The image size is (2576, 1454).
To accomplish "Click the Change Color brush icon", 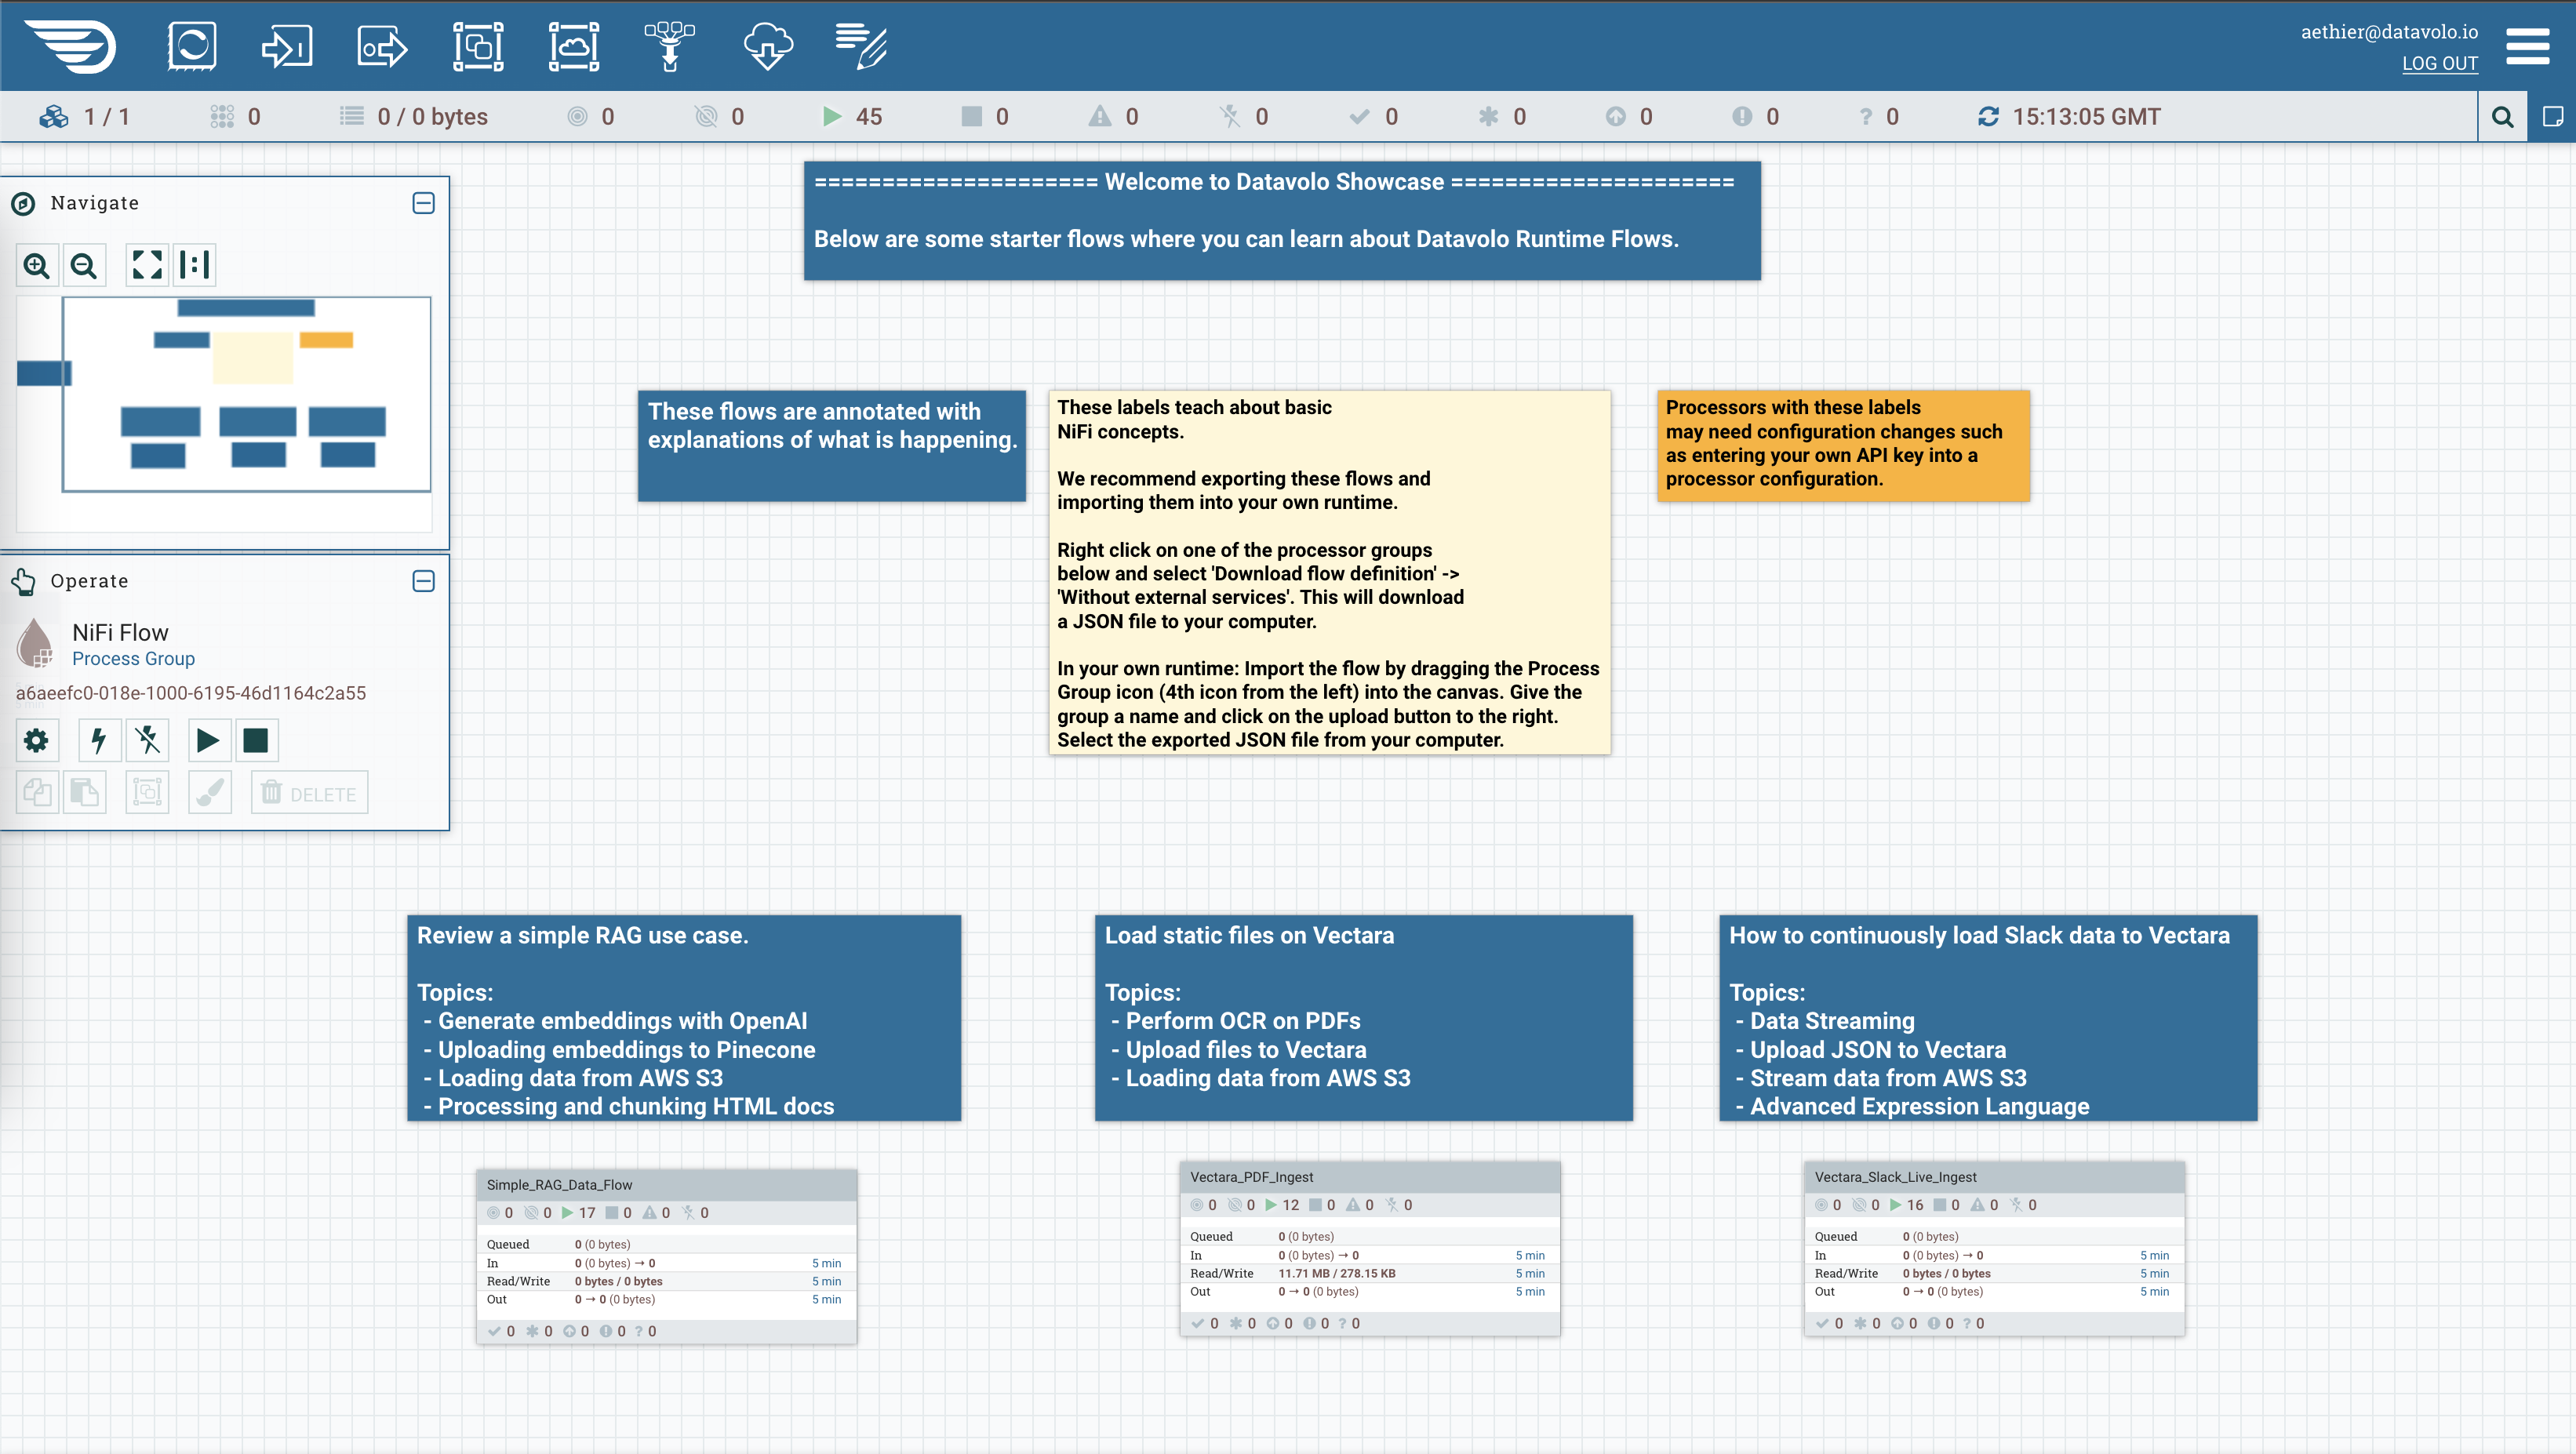I will [209, 792].
